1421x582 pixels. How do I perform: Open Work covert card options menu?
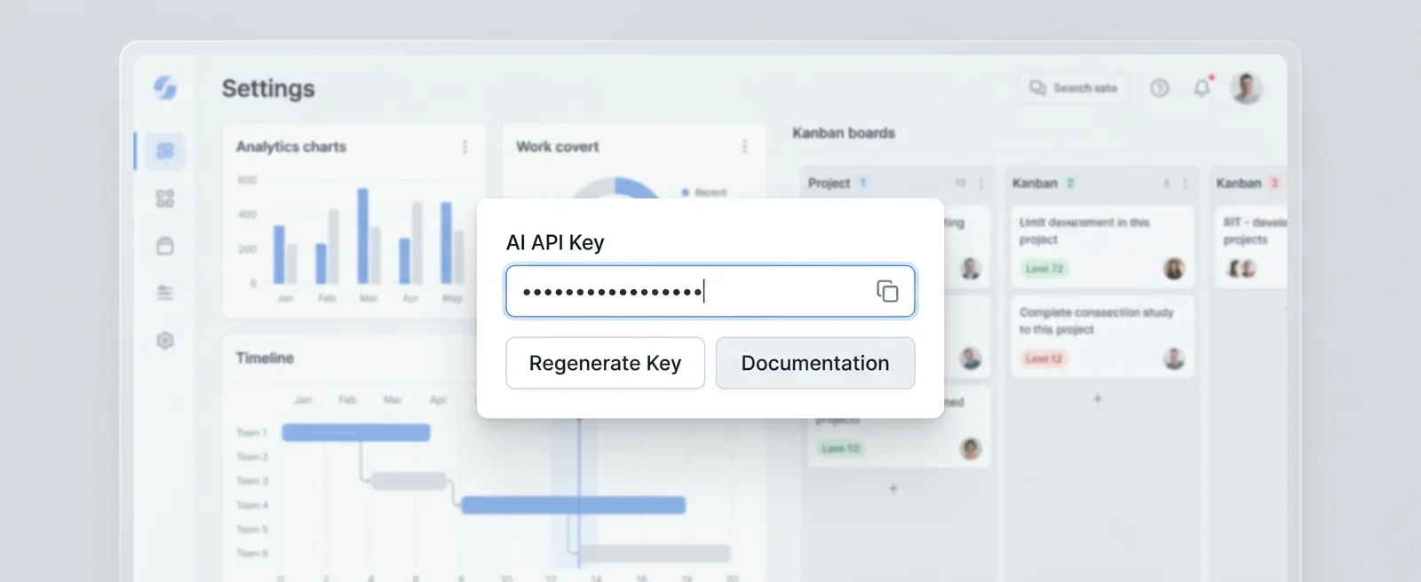[x=744, y=146]
